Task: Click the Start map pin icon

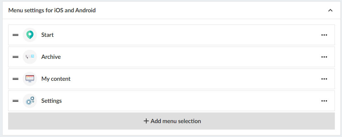Action: click(30, 35)
